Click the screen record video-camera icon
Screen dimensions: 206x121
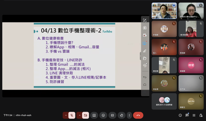pos(145,35)
